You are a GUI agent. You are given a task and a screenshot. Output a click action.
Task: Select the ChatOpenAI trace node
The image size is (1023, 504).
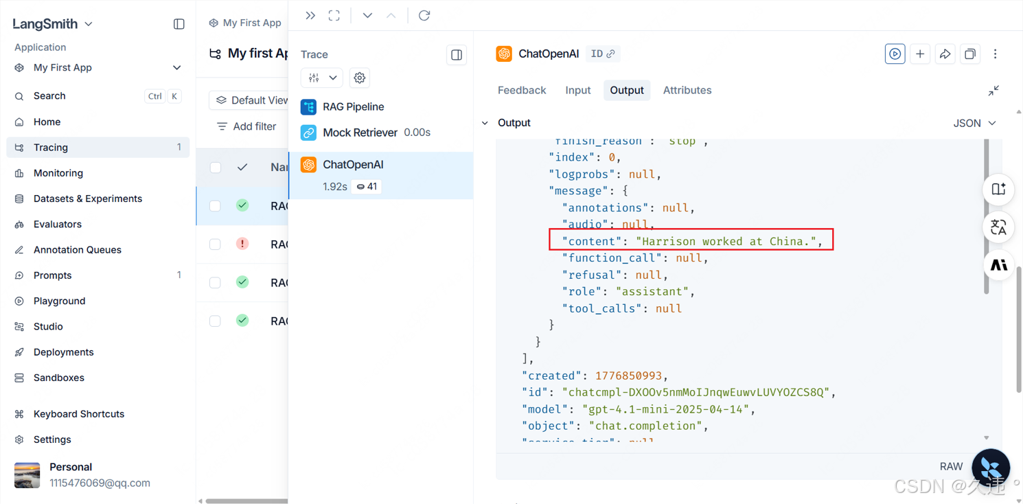point(381,175)
